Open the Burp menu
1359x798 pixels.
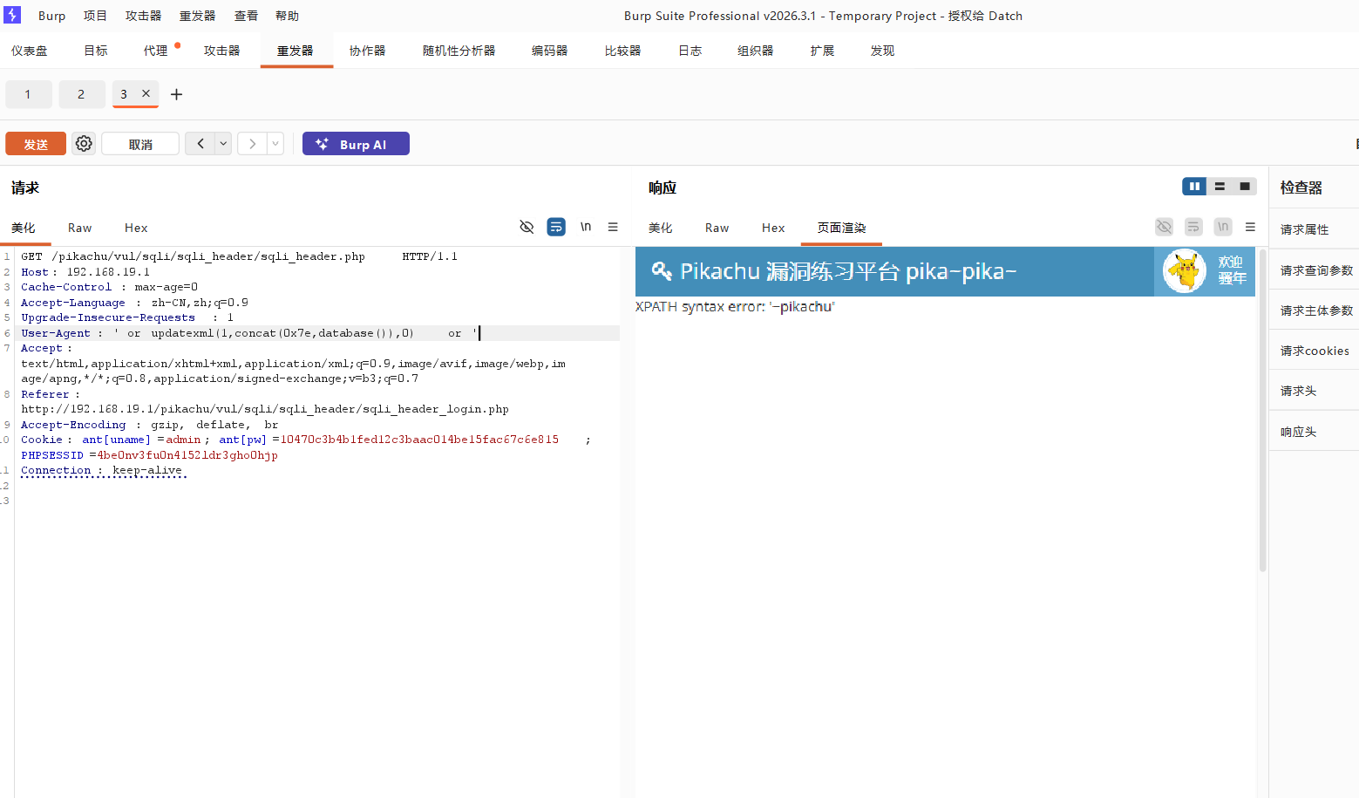(52, 16)
